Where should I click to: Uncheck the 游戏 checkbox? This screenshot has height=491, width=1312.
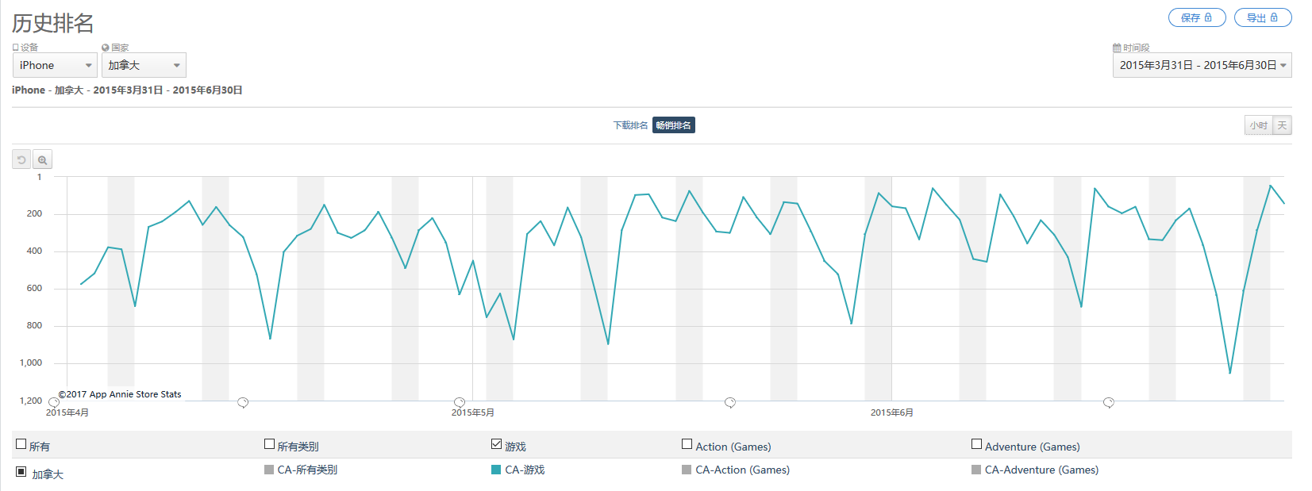point(496,444)
